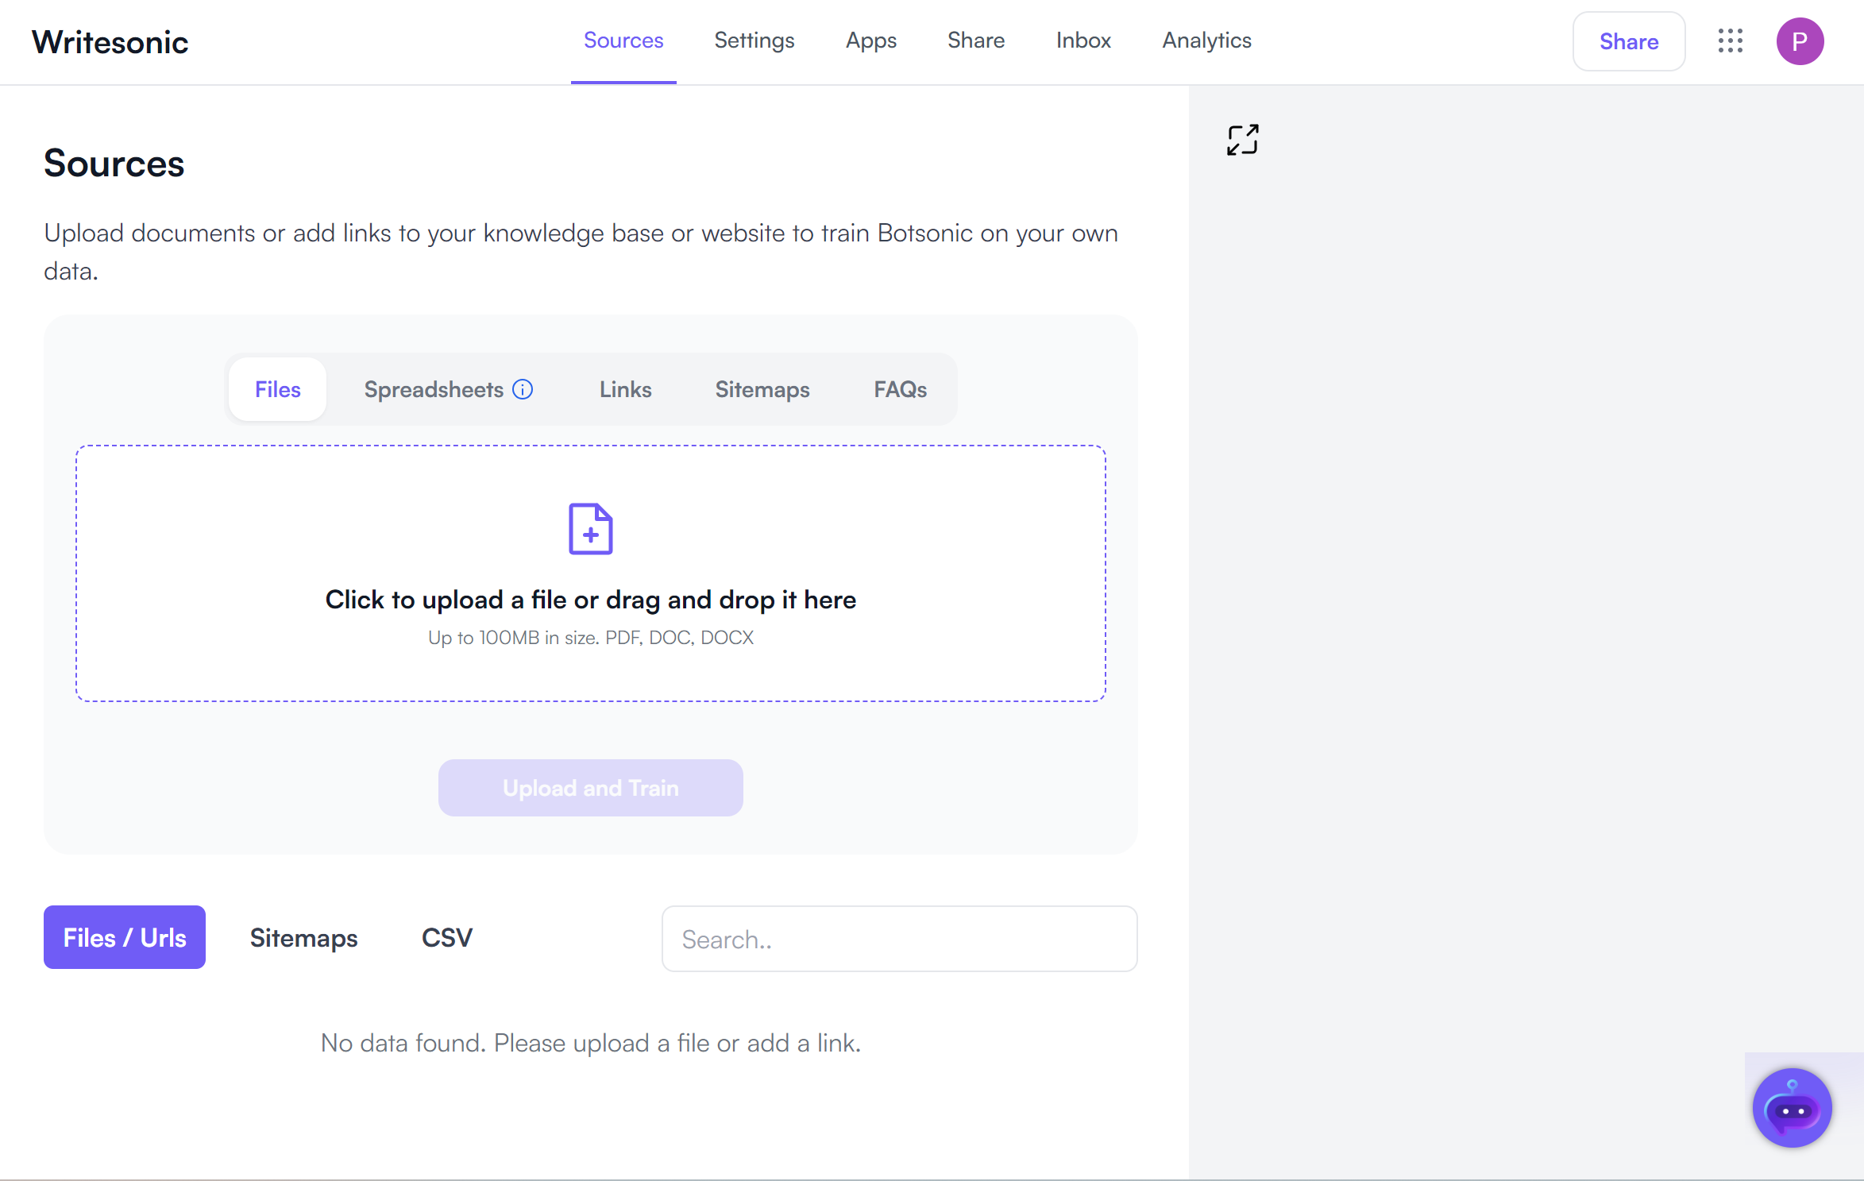Select the Links source tab
Viewport: 1864px width, 1181px height.
pyautogui.click(x=625, y=389)
